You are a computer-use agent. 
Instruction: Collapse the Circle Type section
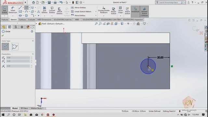(33, 41)
